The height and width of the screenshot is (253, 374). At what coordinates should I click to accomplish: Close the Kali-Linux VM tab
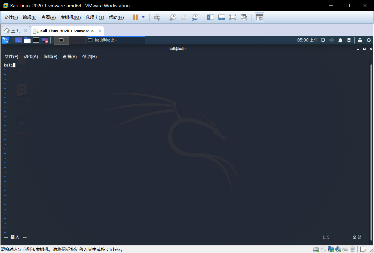click(x=100, y=30)
